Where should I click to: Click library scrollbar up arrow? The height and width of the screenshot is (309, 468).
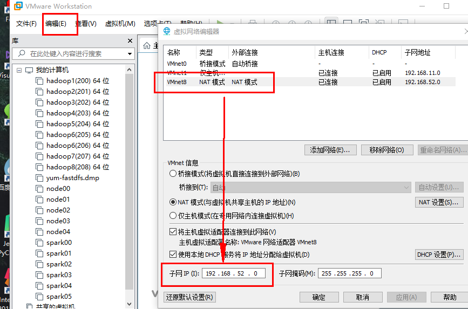coord(129,70)
